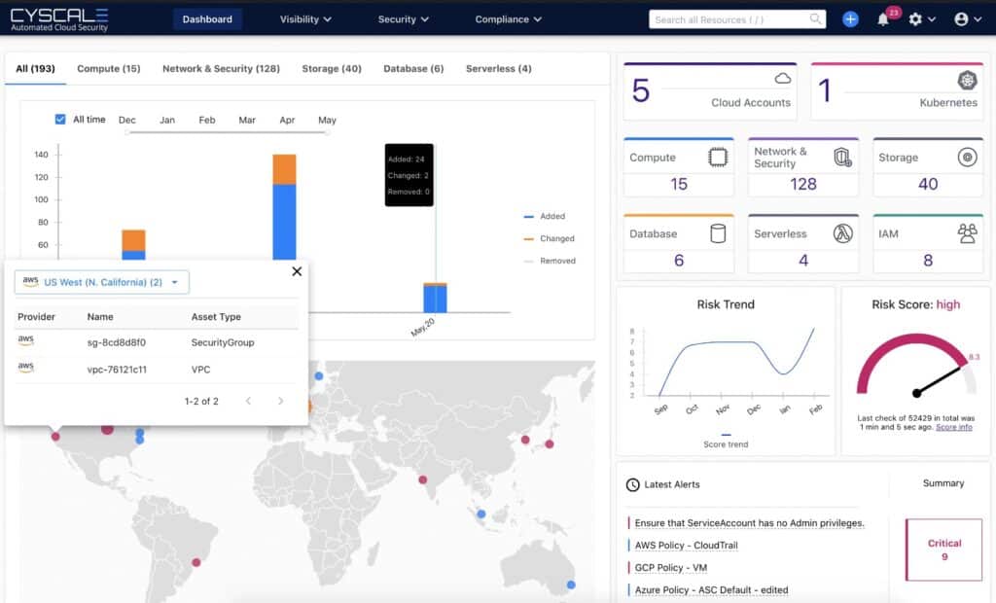The image size is (996, 603).
Task: Click the Cloud Accounts count 5
Action: pyautogui.click(x=641, y=90)
